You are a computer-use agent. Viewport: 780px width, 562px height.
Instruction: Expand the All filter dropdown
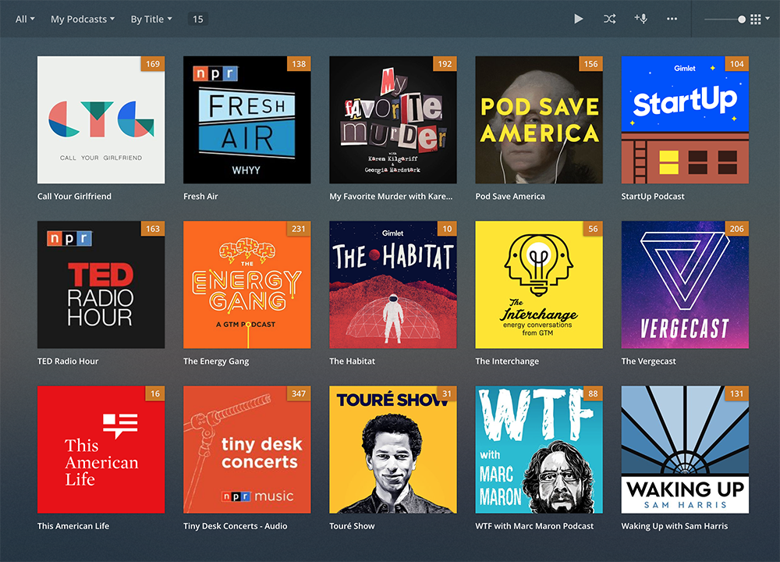(25, 19)
